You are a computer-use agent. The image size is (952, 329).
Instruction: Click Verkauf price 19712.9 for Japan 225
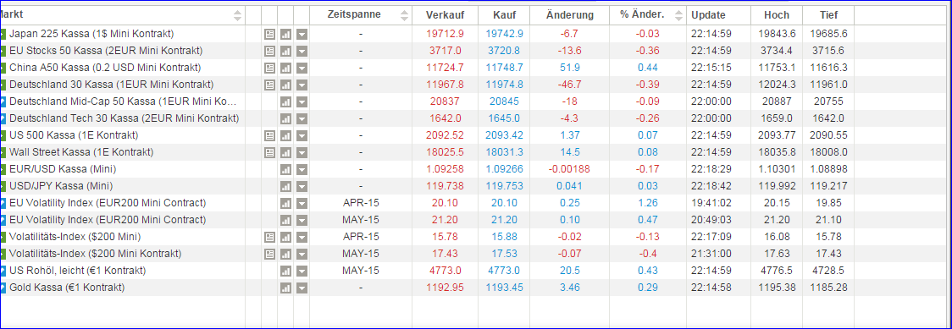point(445,34)
